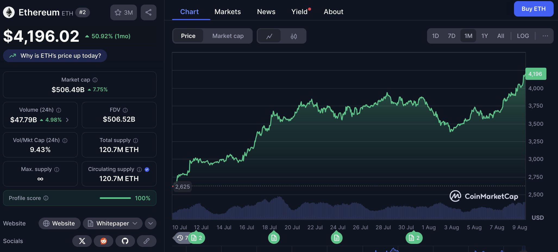Open Market cap info icon
The height and width of the screenshot is (252, 558).
point(95,80)
